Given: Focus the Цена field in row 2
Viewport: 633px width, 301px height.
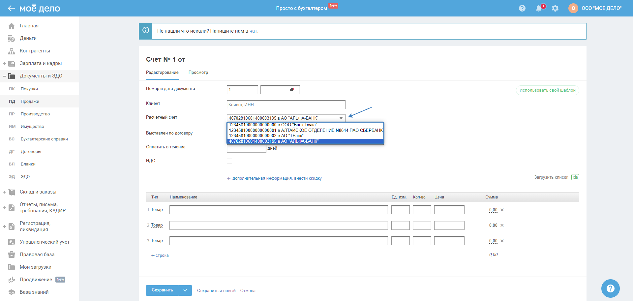Looking at the screenshot, I should (449, 226).
